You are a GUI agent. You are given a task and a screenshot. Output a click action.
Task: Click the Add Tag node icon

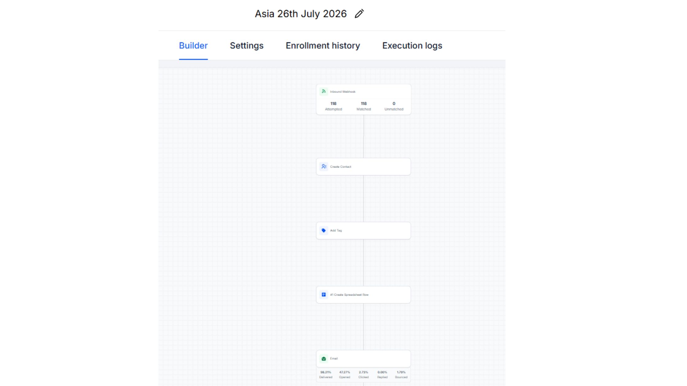[324, 230]
